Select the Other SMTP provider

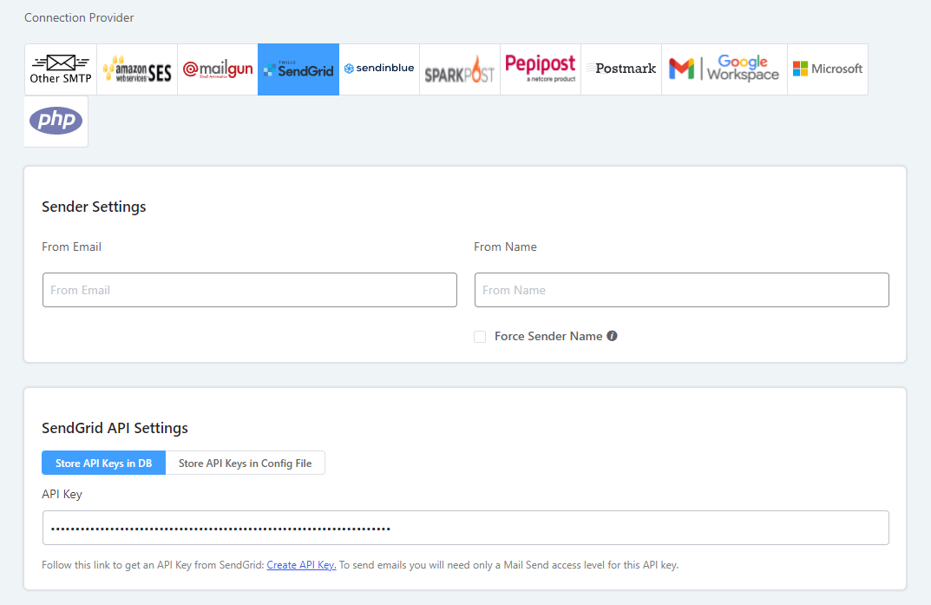pyautogui.click(x=61, y=69)
